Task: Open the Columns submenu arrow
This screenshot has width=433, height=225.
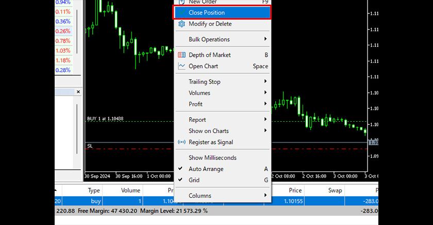Action: (266, 196)
